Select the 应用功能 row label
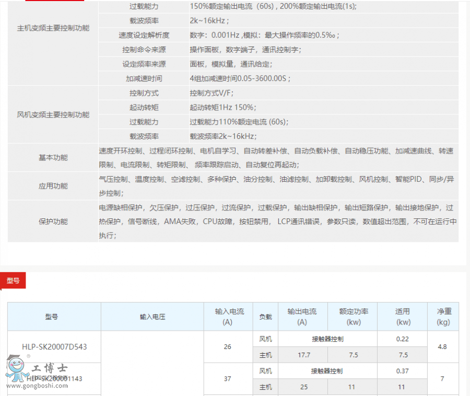The image size is (470, 396). tap(53, 186)
